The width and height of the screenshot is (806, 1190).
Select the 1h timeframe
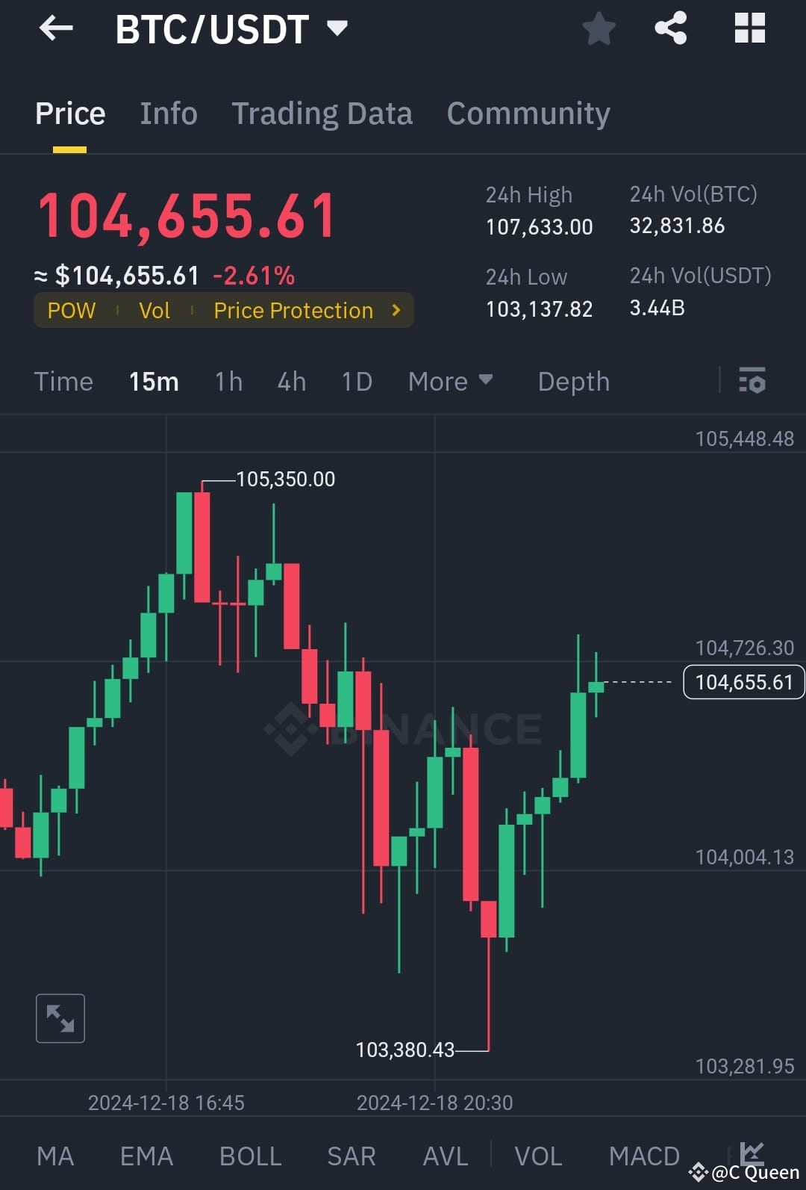(228, 381)
